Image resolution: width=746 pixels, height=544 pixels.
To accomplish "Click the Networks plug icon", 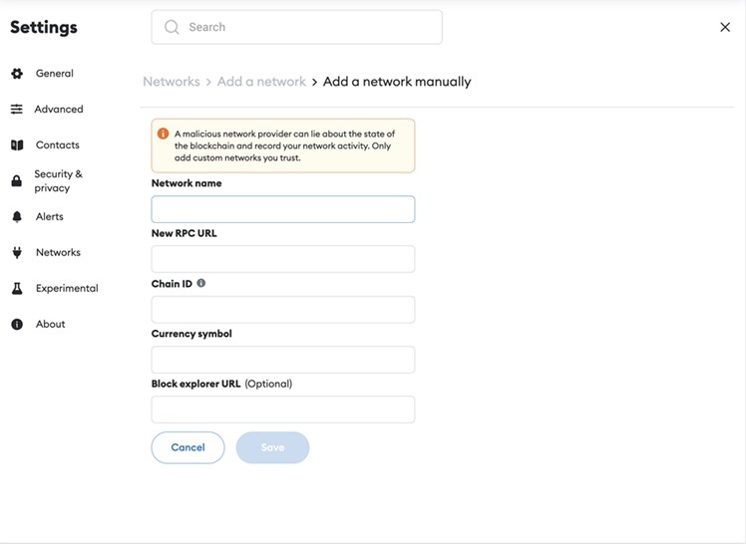I will tap(17, 253).
